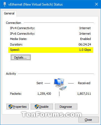Click the window title text

(x=36, y=4)
